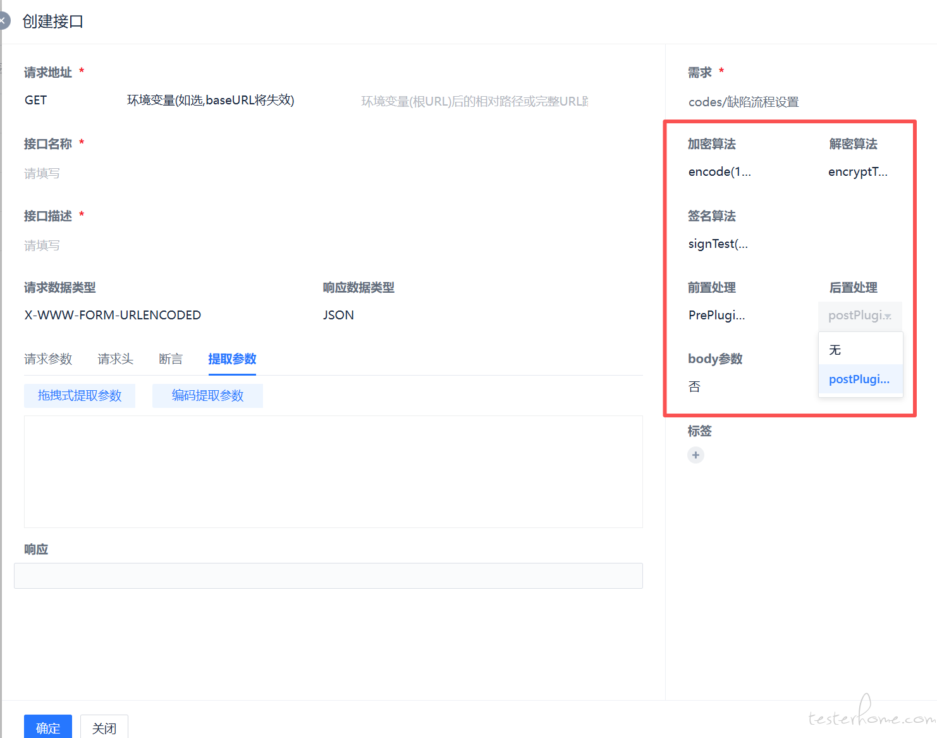937x738 pixels.
Task: Choose postPlugi... option in dropdown list
Action: pos(859,379)
